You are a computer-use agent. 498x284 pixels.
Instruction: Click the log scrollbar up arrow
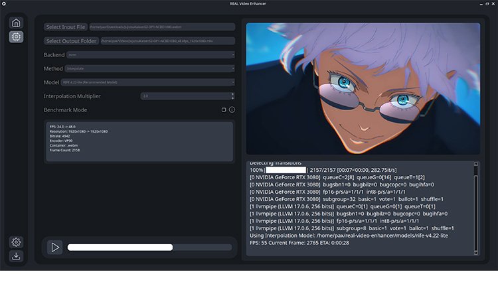(x=476, y=164)
